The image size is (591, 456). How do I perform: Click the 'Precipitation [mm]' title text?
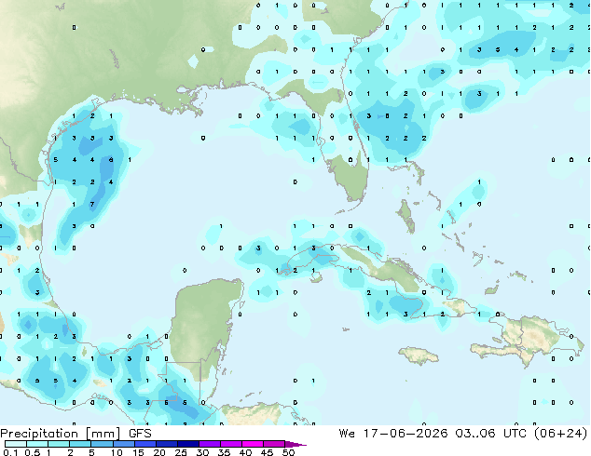coord(61,434)
